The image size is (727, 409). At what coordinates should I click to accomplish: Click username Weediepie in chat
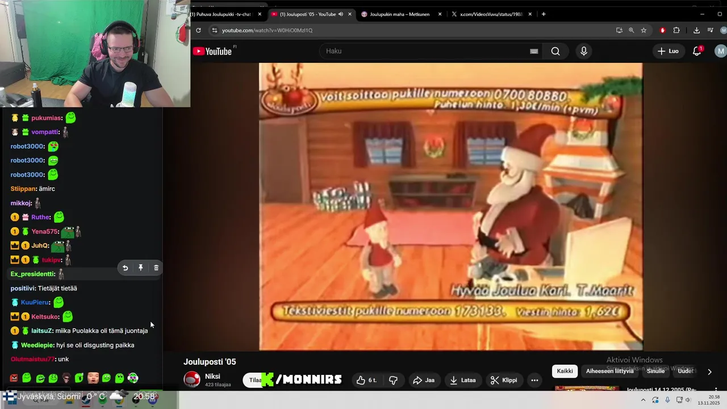coord(36,345)
